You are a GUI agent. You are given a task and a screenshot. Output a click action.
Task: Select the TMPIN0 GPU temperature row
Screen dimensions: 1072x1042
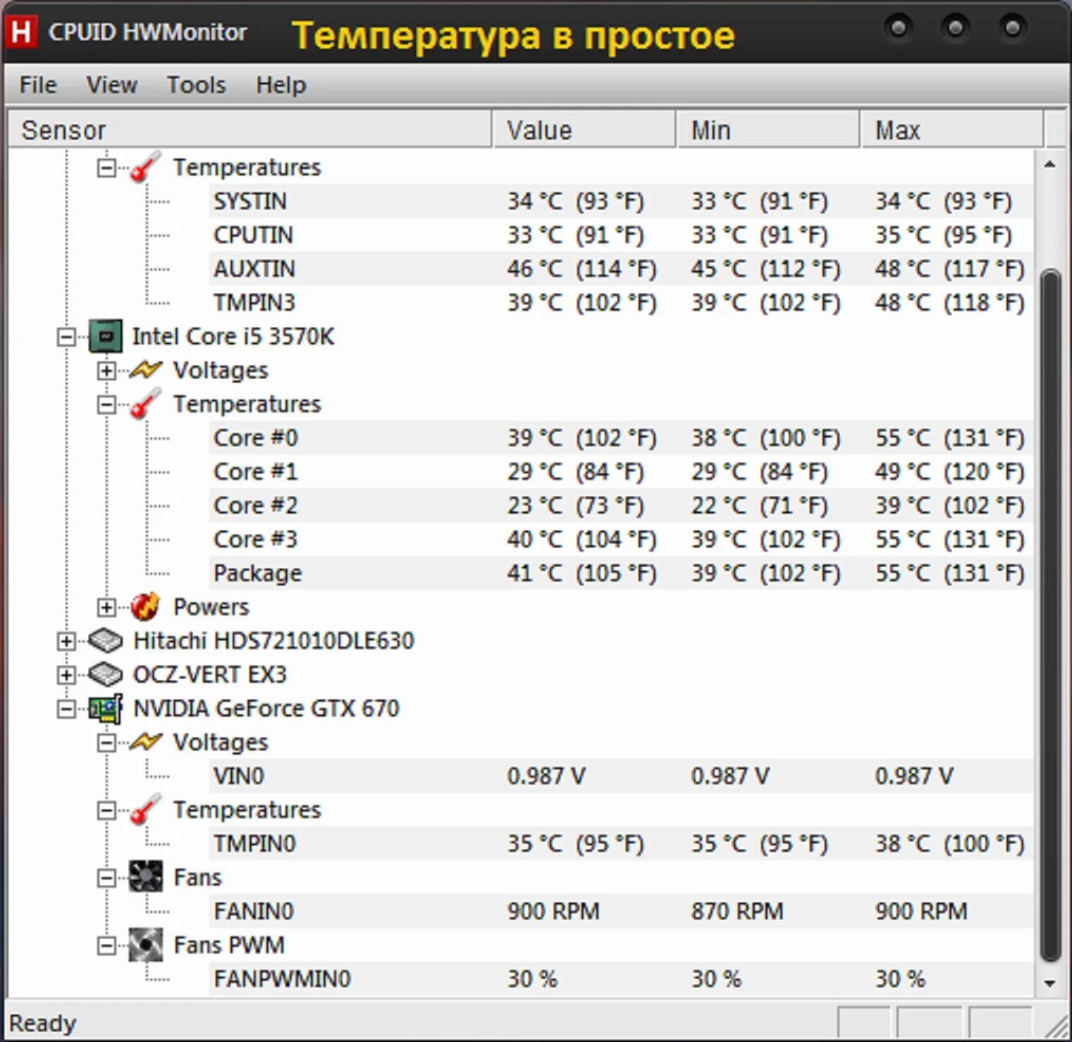point(620,843)
